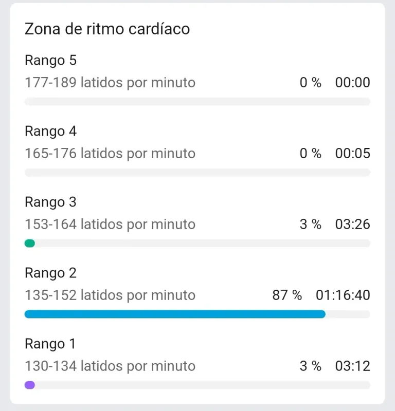
Task: Click the 165-176 latidos por minuto text
Action: pos(110,153)
